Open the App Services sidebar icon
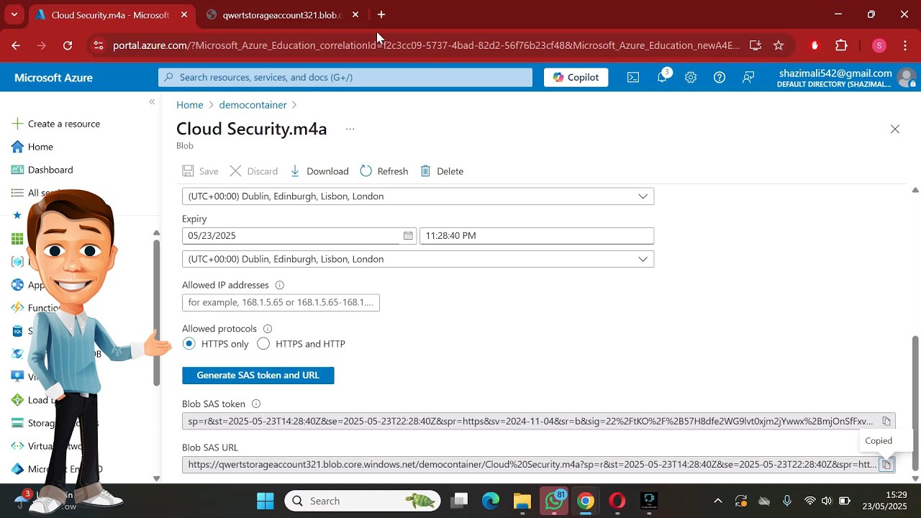The height and width of the screenshot is (518, 921). tap(17, 285)
